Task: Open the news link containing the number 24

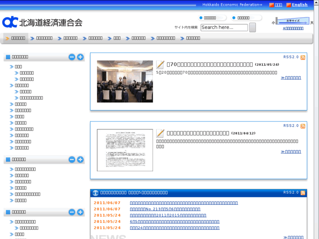Action: click(x=175, y=228)
